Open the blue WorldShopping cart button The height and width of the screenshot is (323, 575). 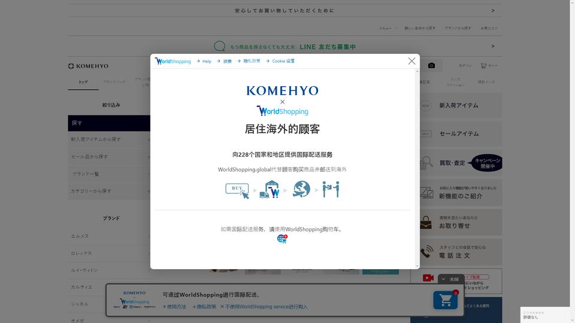click(445, 300)
